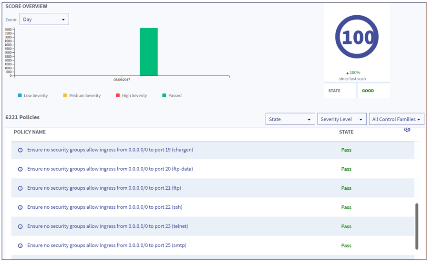Click the green Passed bar in chart

pyautogui.click(x=149, y=51)
